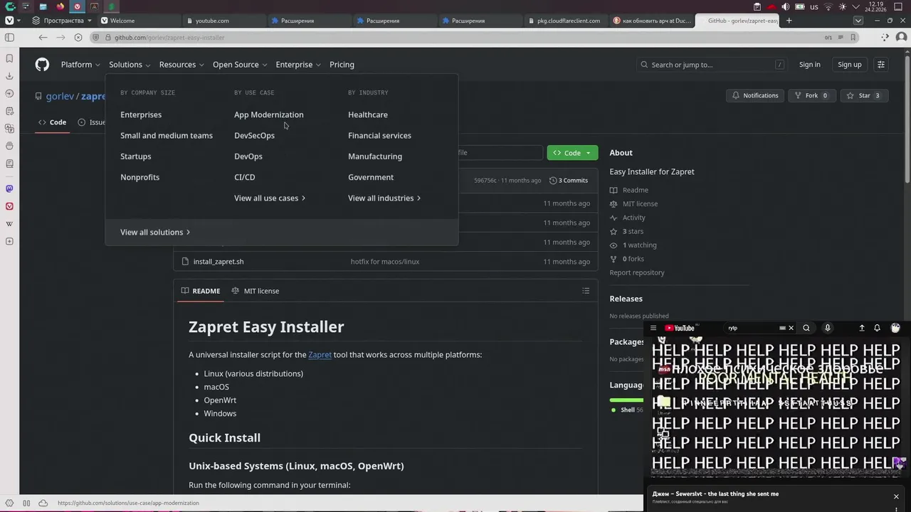Open the reader view icon in address bar

coord(841,38)
